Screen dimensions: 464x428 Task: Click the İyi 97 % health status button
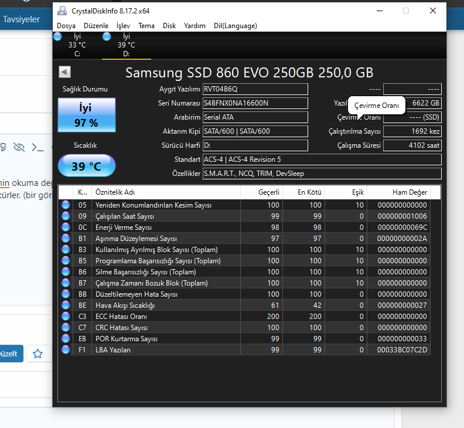[x=87, y=115]
